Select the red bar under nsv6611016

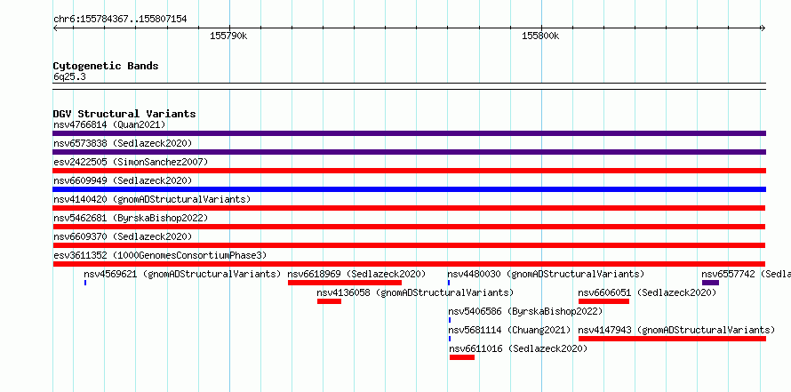click(462, 357)
